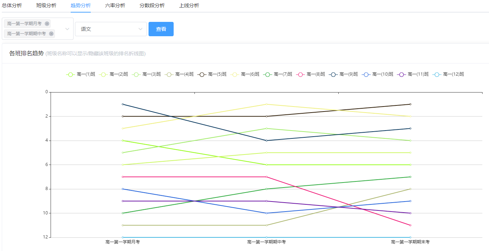Toggle 高一(5)班 legend item
Image resolution: width=489 pixels, height=251 pixels.
coord(212,74)
